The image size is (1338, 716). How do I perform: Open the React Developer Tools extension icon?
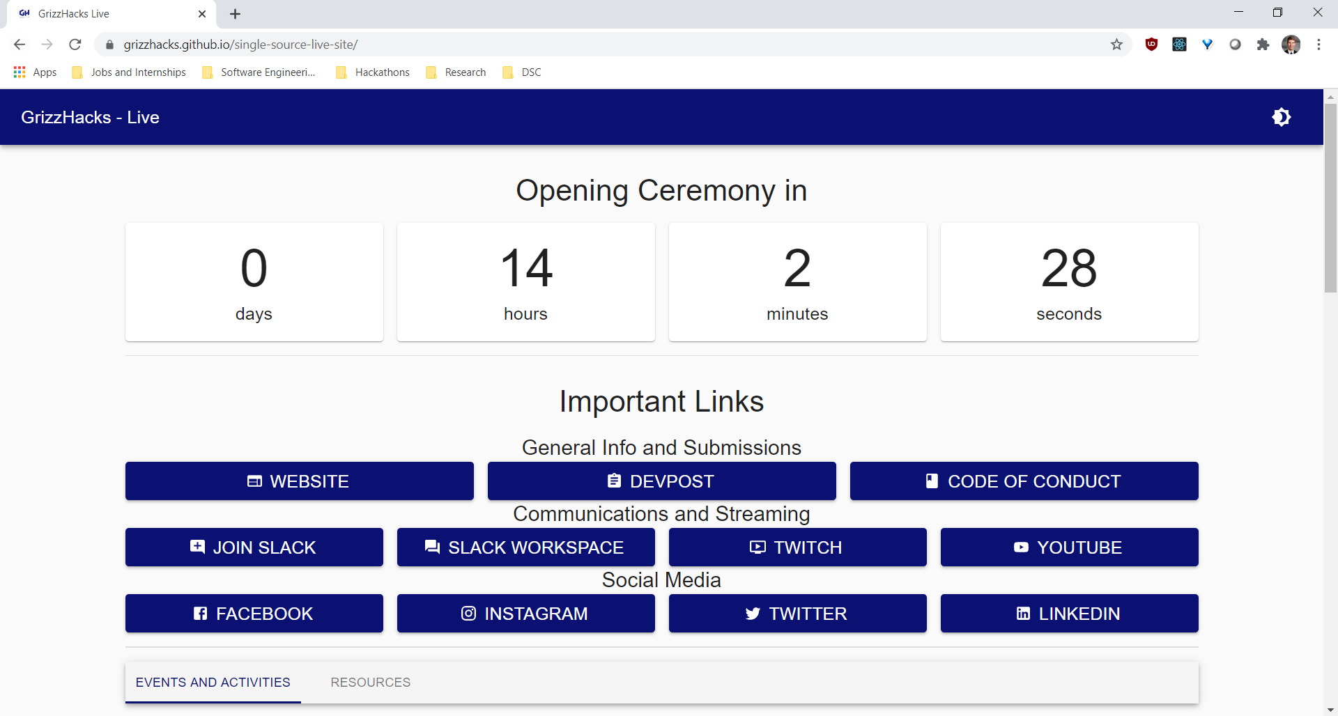pyautogui.click(x=1179, y=45)
